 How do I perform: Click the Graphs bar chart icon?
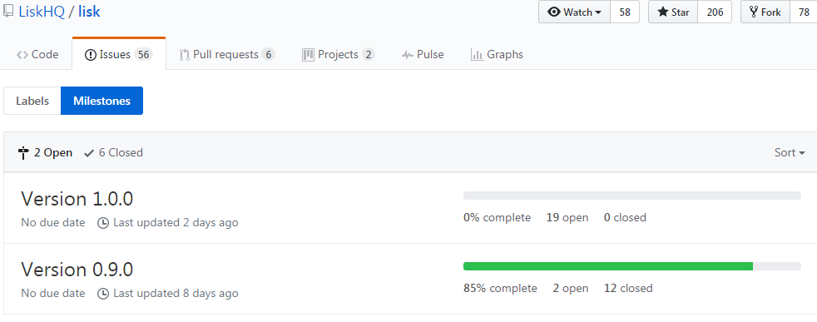(477, 55)
